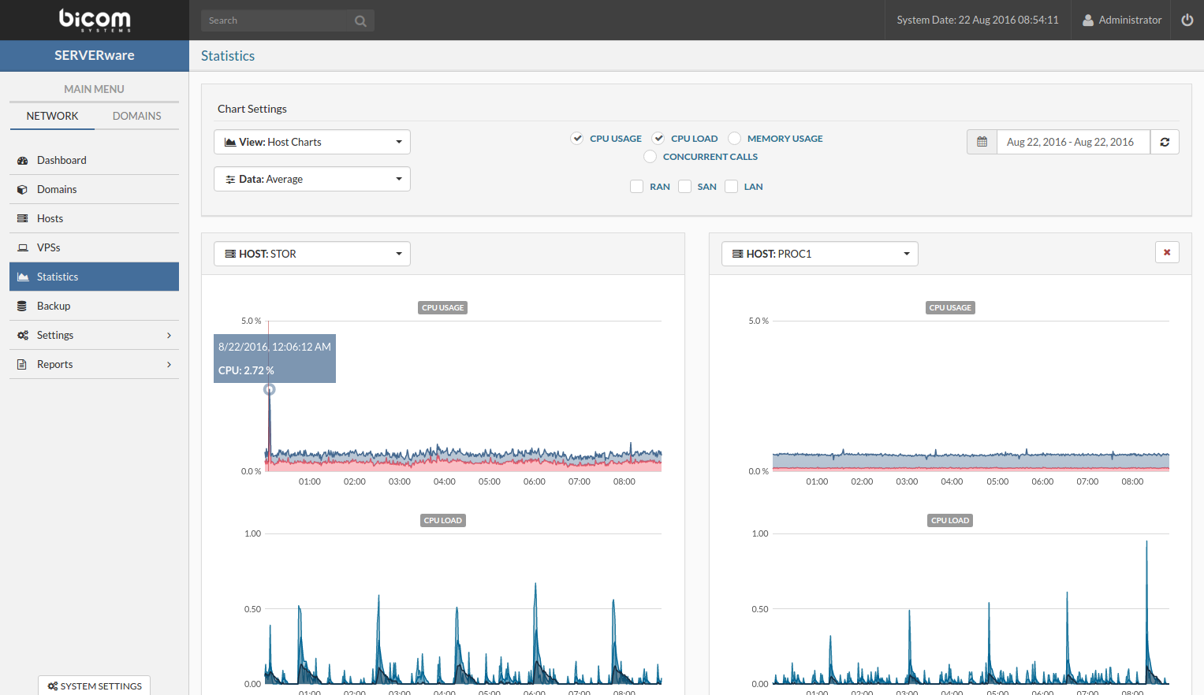
Task: Enable the SAN checkbox
Action: point(684,186)
